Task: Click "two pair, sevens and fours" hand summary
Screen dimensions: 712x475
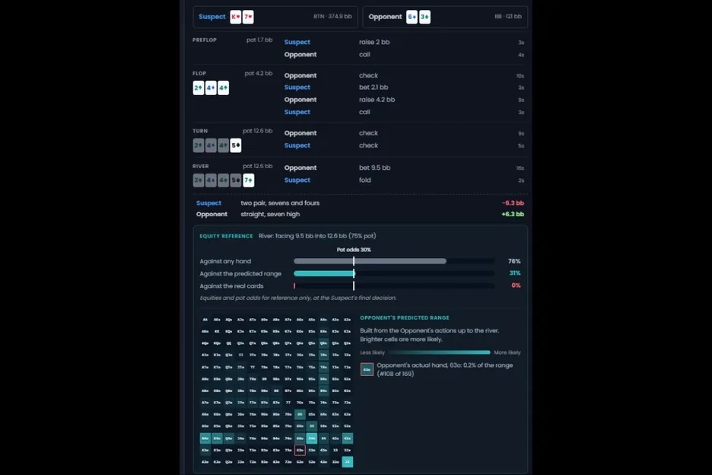Action: pos(280,203)
